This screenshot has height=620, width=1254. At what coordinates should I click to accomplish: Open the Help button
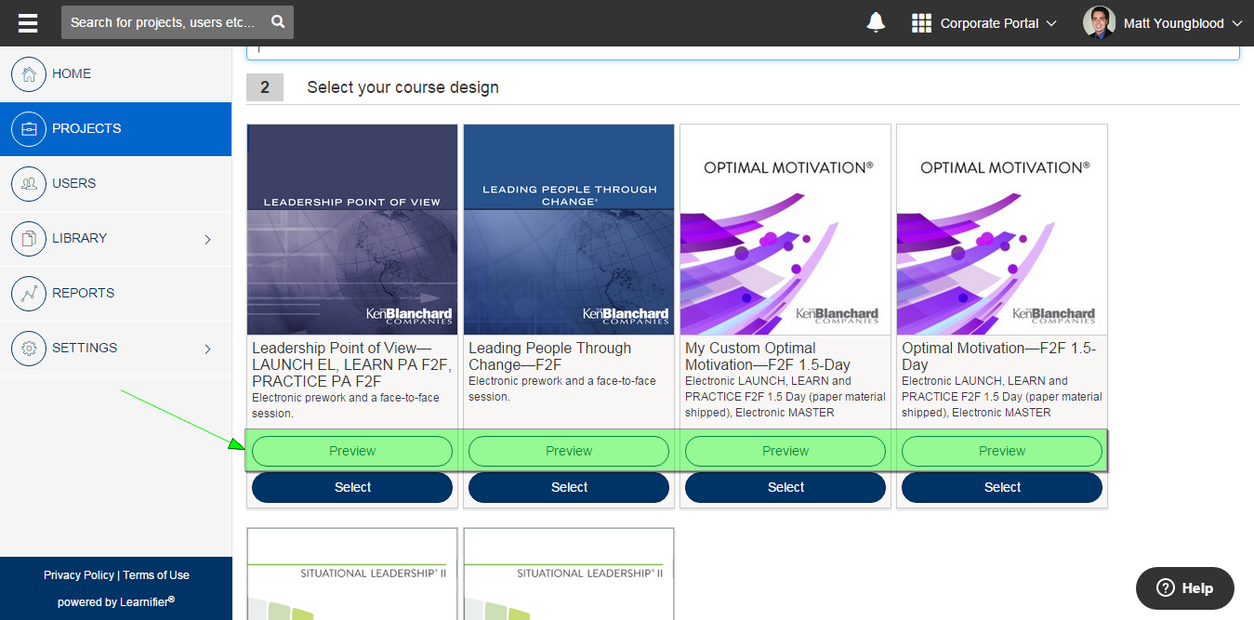(x=1185, y=587)
